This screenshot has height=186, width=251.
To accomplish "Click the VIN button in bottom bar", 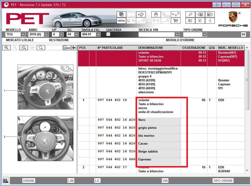I will (165, 181).
